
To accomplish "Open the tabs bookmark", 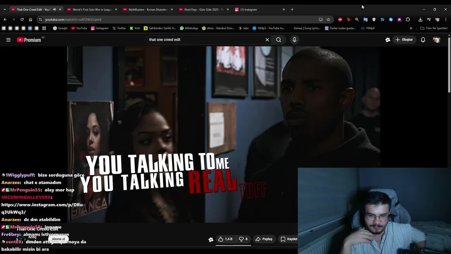I will click(x=243, y=28).
